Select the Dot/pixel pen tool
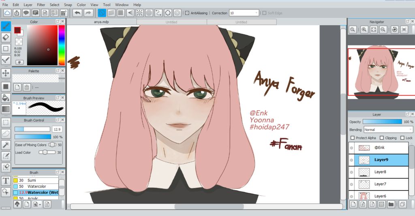 (x=6, y=60)
